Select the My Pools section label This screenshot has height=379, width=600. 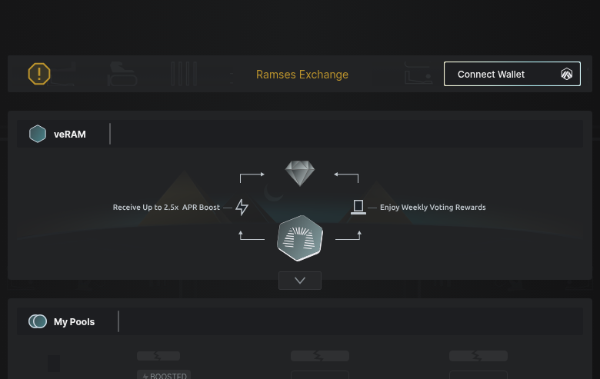point(75,322)
